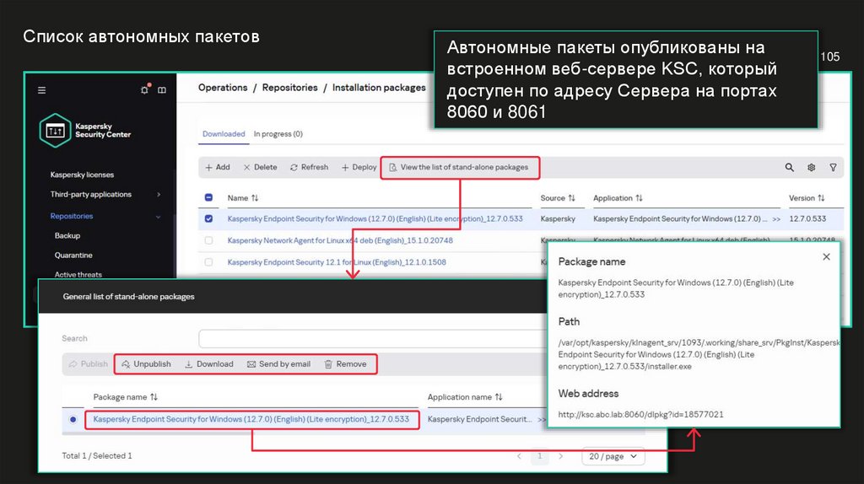Select page 1 in pagination
864x484 pixels.
pyautogui.click(x=540, y=456)
